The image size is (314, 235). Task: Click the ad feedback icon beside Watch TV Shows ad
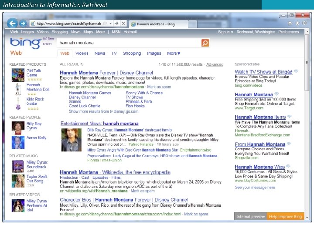[296, 71]
